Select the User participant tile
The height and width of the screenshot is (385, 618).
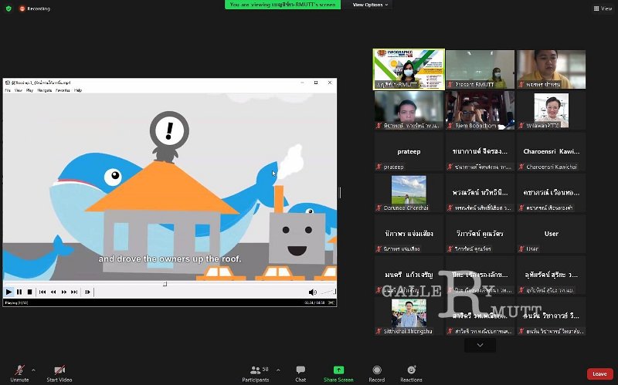point(551,234)
